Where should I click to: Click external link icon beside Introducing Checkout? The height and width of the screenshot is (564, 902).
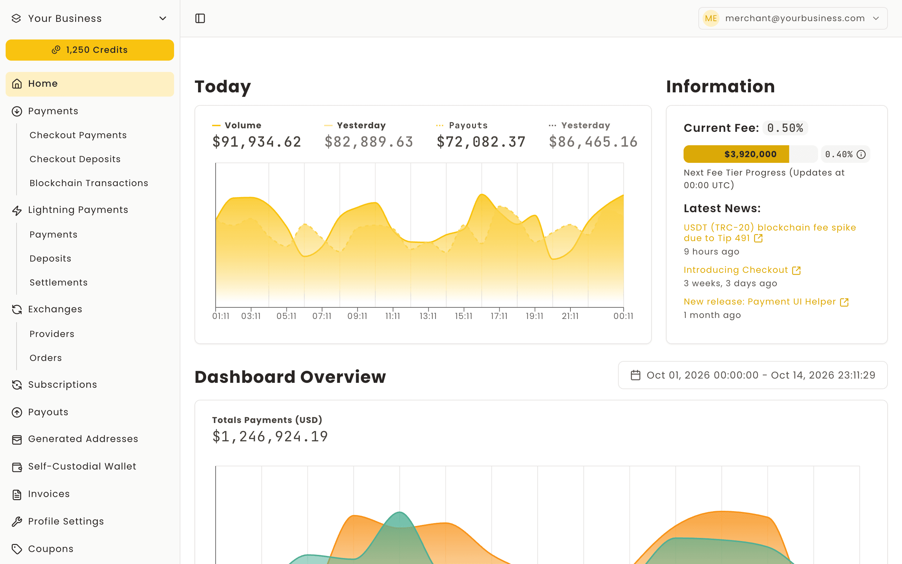click(x=797, y=270)
